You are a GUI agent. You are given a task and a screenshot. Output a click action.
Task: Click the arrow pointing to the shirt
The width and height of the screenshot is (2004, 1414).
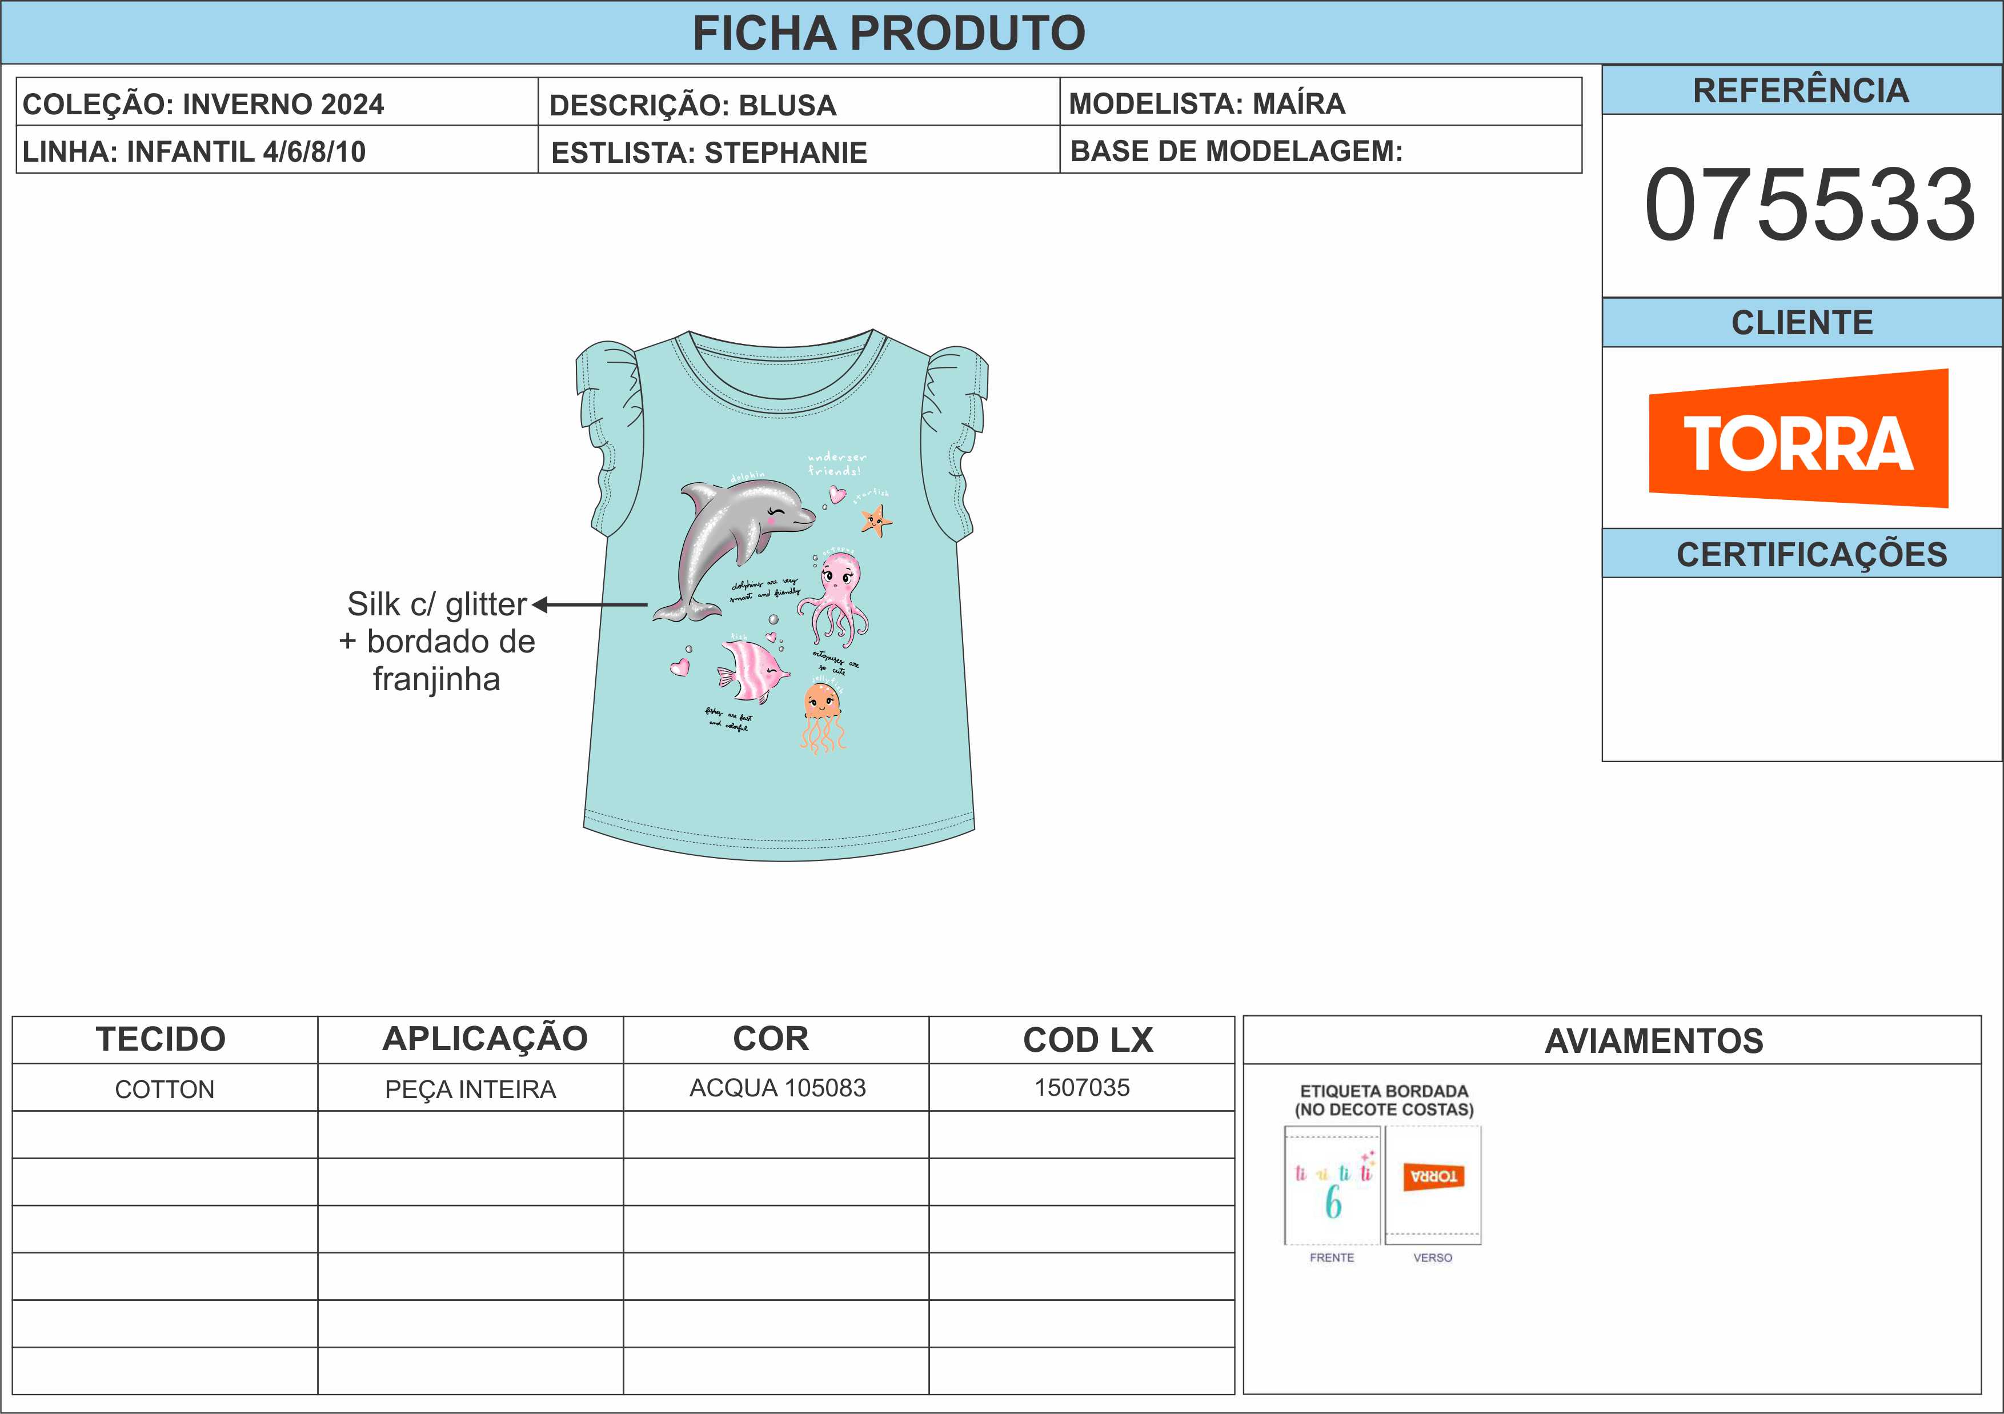tap(589, 604)
